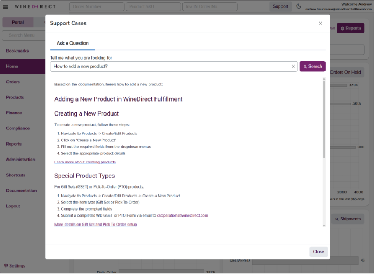This screenshot has width=374, height=274.
Task: Click csoperations@winedirect.com email link
Action: pyautogui.click(x=182, y=215)
